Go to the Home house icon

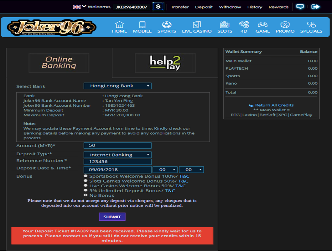(x=119, y=25)
